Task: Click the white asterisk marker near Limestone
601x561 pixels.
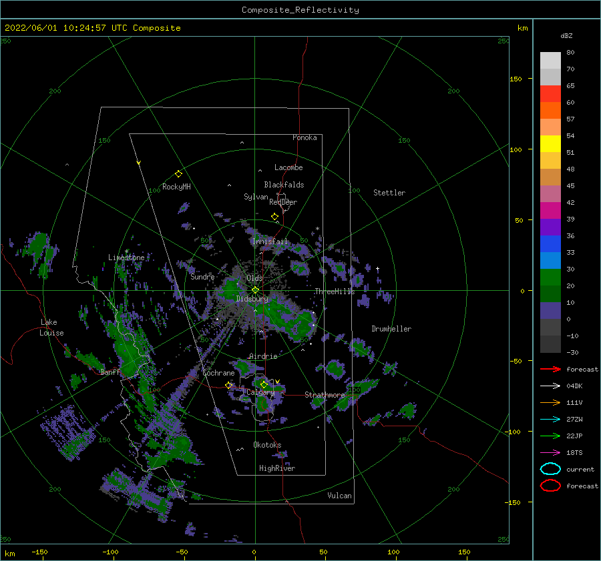Action: [126, 251]
